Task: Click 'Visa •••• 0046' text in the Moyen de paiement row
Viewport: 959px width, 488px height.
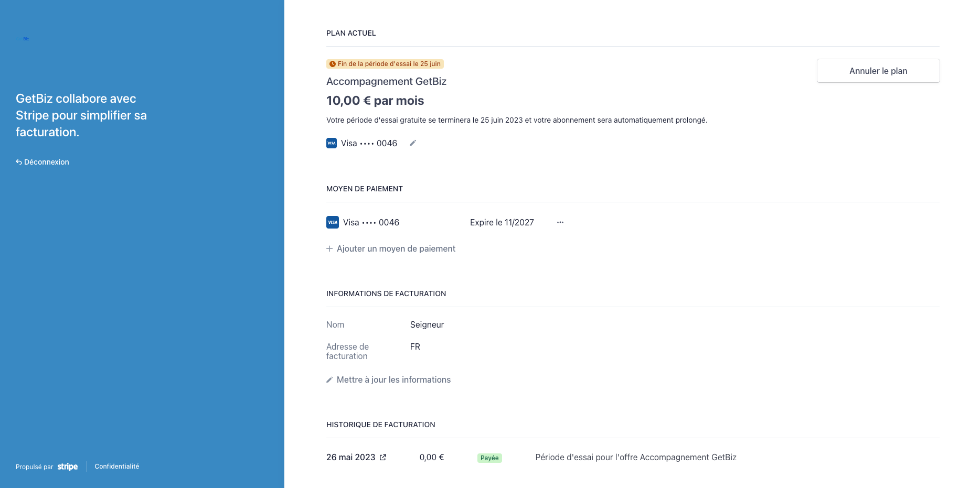Action: [371, 222]
